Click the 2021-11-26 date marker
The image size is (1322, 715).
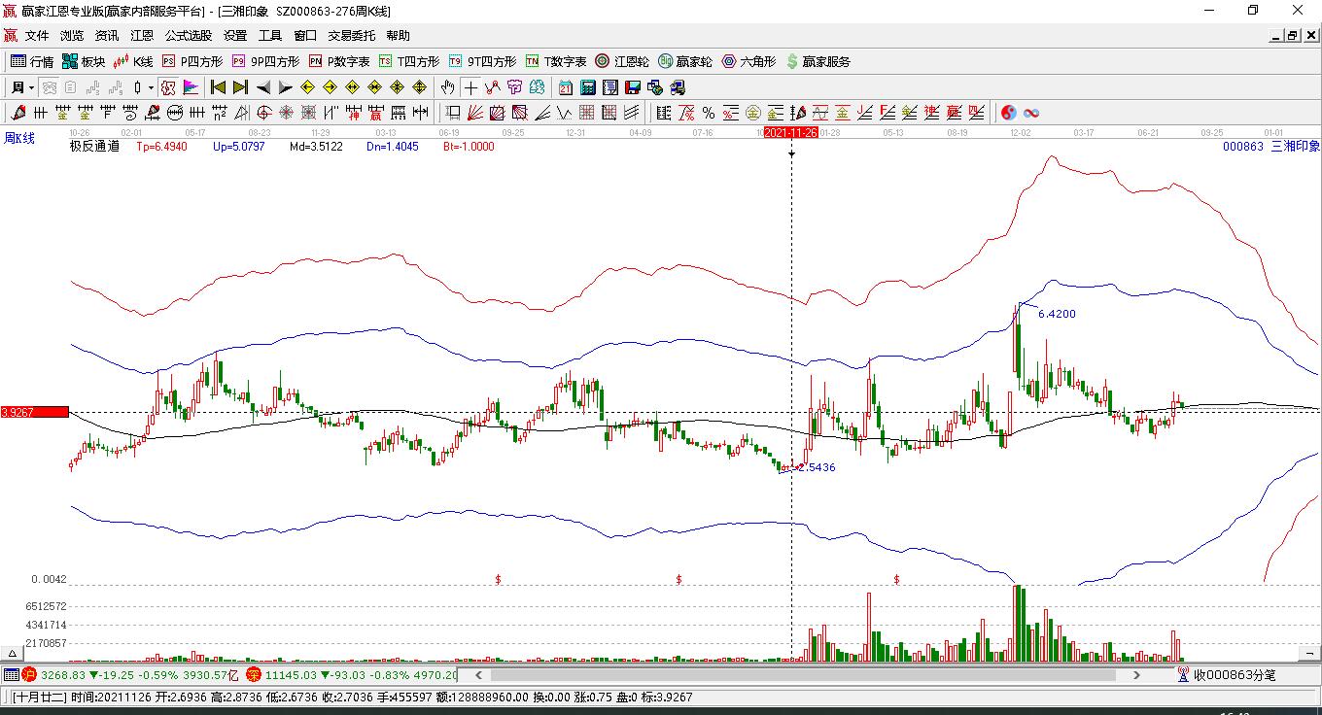click(790, 132)
